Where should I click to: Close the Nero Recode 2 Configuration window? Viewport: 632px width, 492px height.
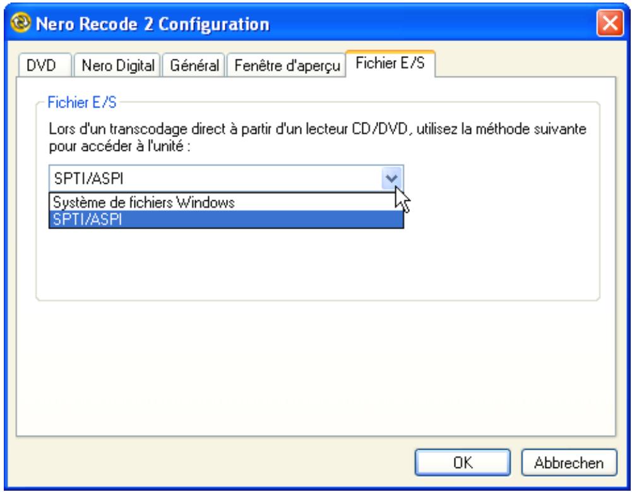coord(610,23)
